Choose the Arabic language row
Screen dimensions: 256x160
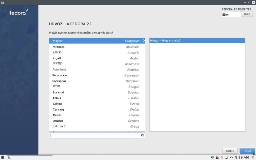97,58
